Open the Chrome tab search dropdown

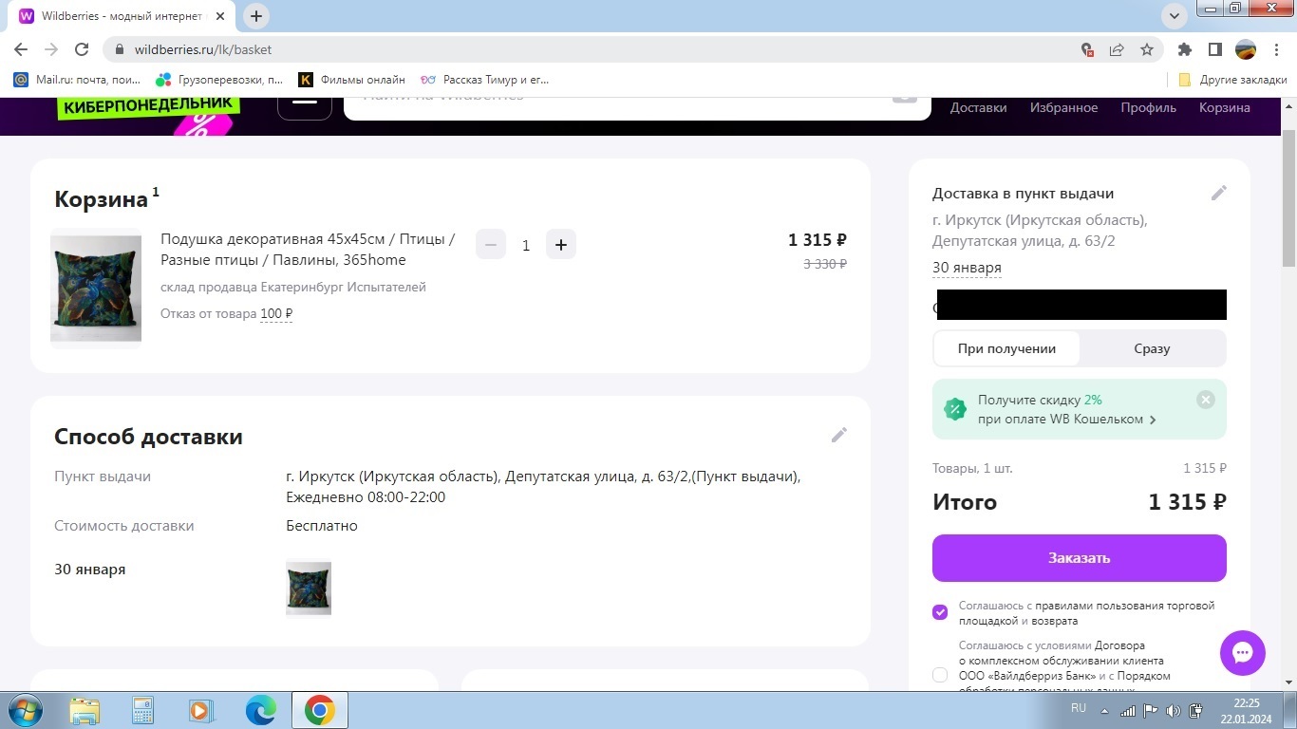coord(1175,16)
